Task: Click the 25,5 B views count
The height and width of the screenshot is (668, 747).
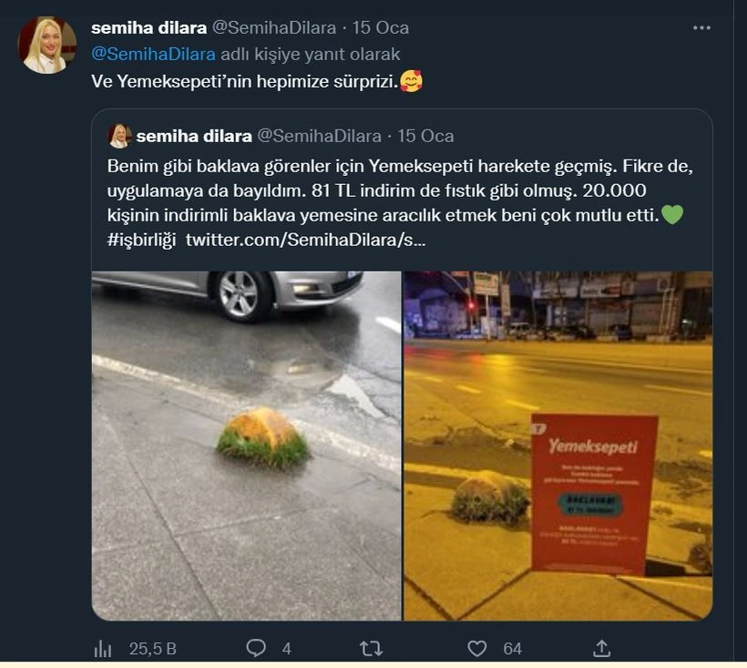Action: [x=152, y=649]
